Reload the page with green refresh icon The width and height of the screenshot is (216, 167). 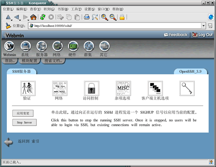pos(43,17)
